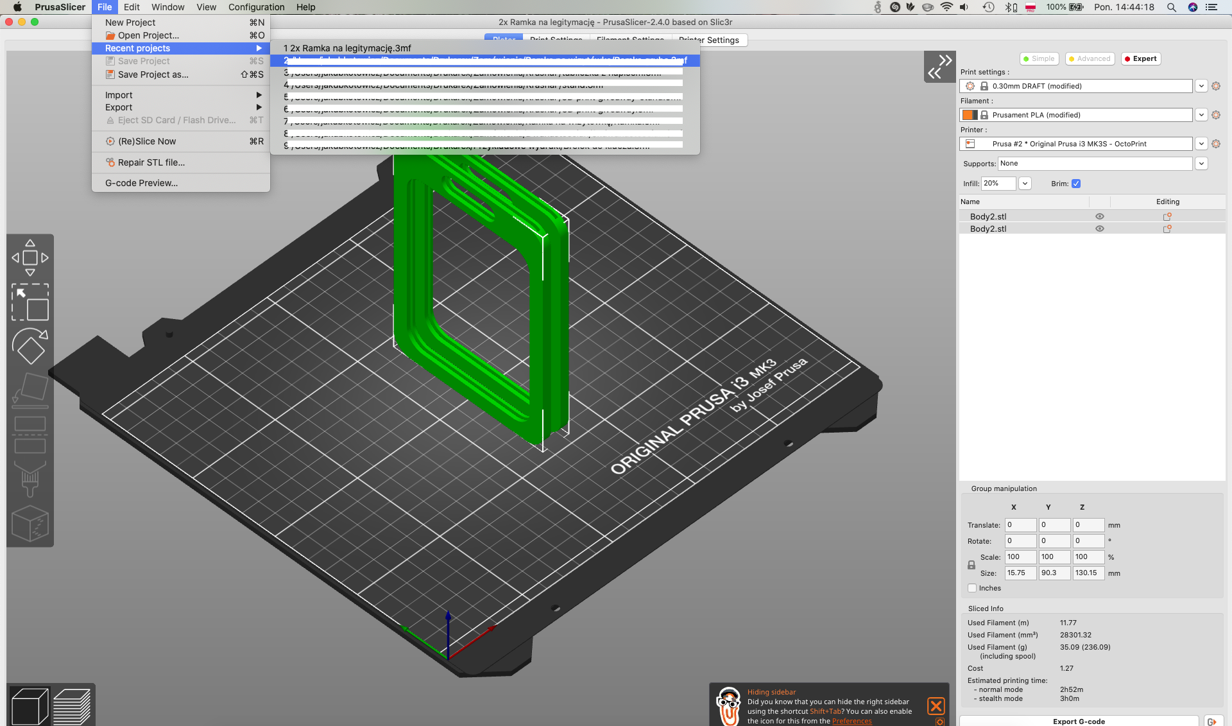This screenshot has width=1232, height=726.
Task: Expand the Infill percentage dropdown
Action: (x=1025, y=184)
